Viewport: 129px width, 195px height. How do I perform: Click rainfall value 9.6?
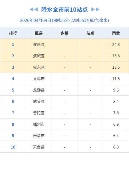tap(116, 90)
